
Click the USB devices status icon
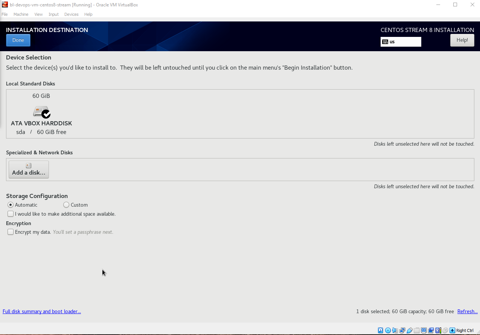409,330
